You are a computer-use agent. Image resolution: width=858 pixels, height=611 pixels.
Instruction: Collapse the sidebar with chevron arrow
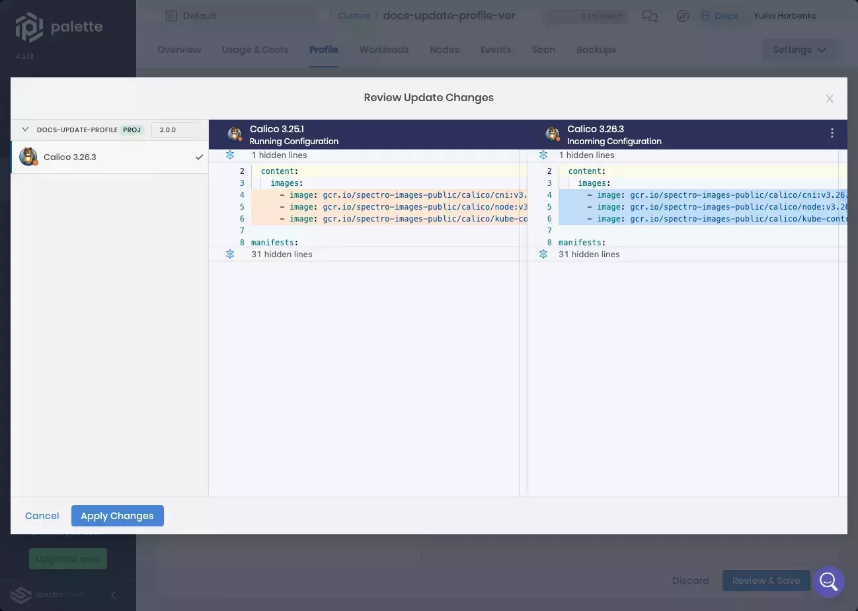point(113,594)
